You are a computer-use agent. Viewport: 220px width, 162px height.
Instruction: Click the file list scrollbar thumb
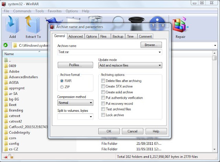click(x=214, y=58)
